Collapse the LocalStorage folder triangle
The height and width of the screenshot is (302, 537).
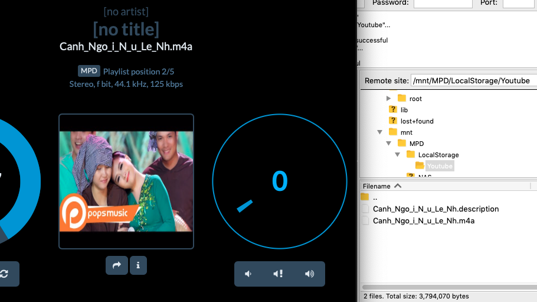(x=398, y=155)
